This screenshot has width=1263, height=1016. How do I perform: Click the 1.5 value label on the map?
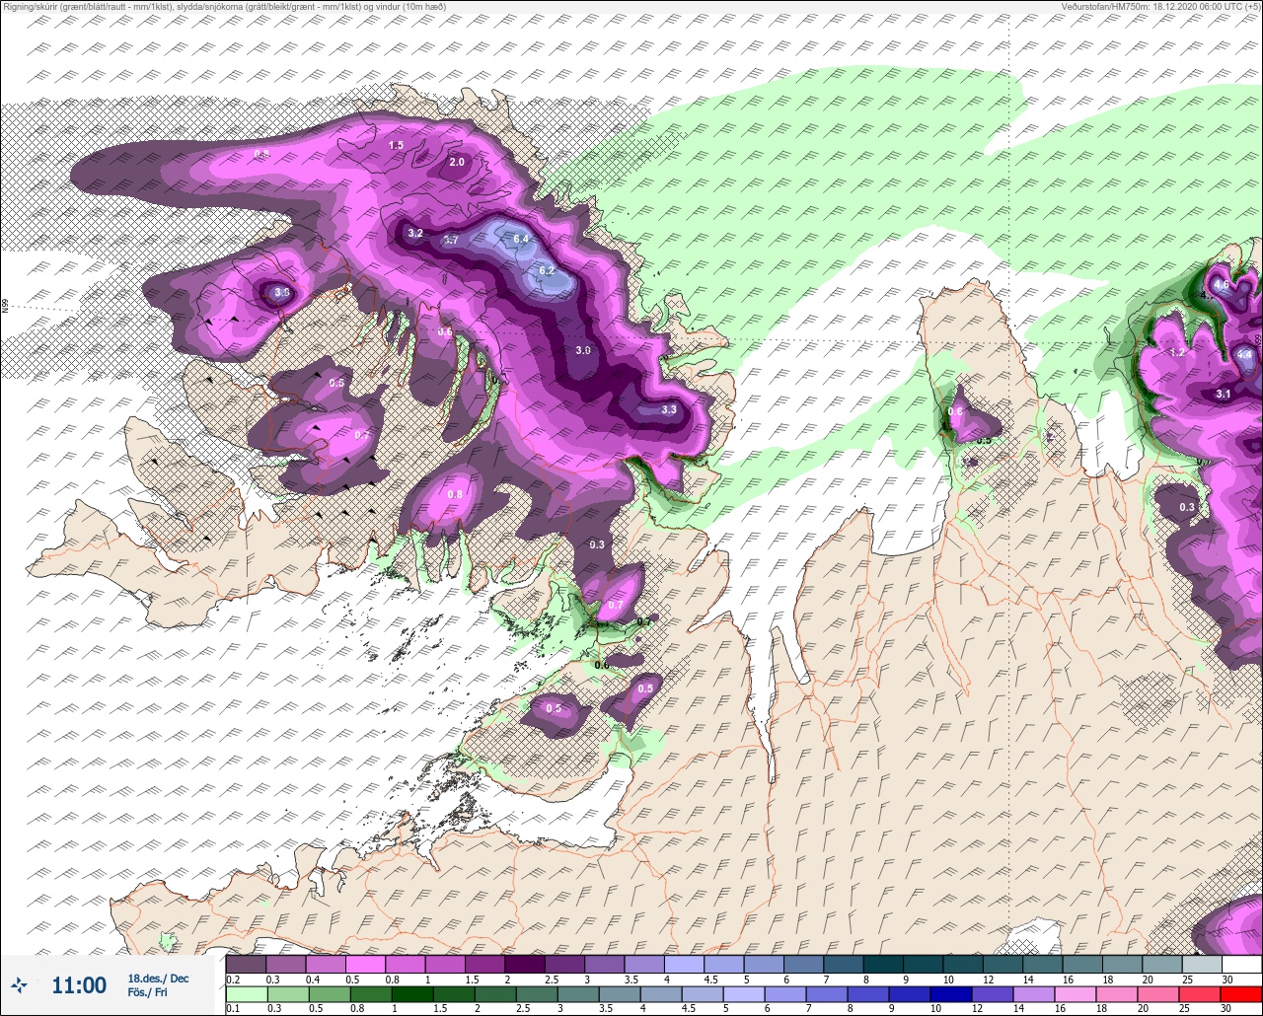396,145
